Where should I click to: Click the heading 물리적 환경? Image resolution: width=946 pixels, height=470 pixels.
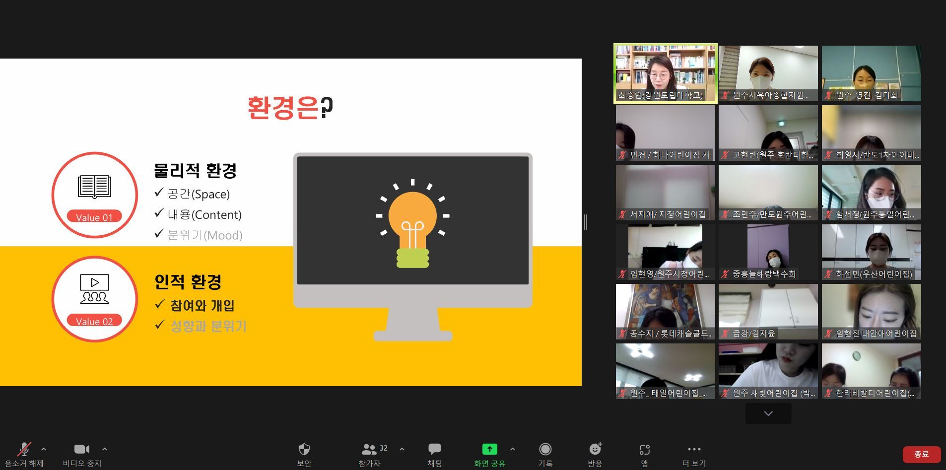point(195,171)
